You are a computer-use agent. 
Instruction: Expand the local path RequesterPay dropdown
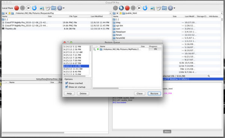point(110,13)
